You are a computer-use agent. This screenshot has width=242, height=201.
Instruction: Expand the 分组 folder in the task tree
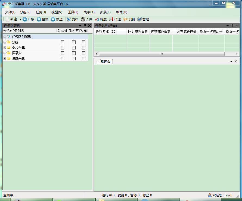click(4, 42)
